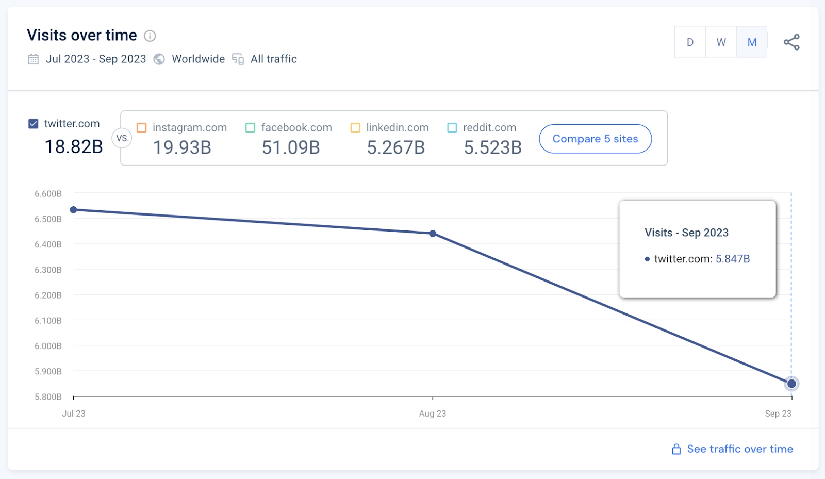Viewport: 825px width, 479px height.
Task: Uncheck the twitter.com checkbox
Action: pyautogui.click(x=34, y=124)
